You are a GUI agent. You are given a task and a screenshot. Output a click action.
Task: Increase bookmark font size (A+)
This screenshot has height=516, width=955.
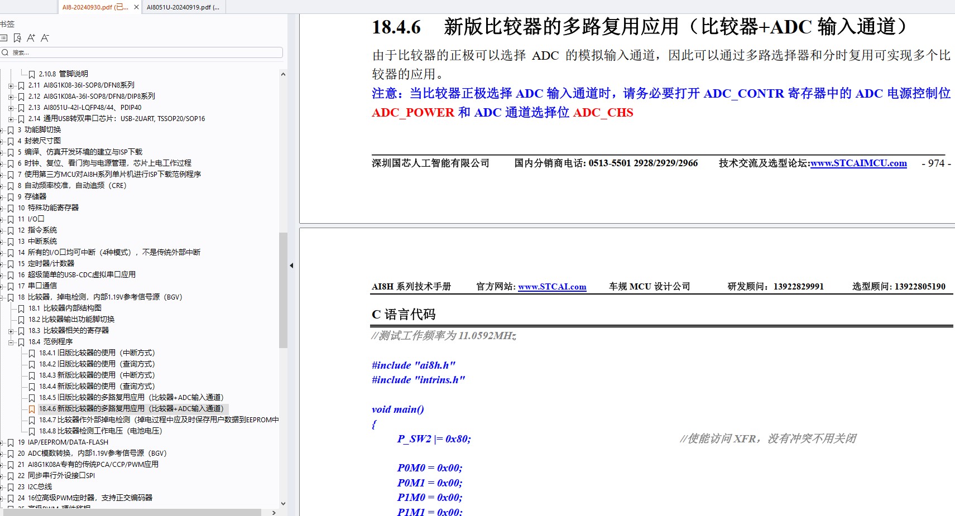point(31,38)
